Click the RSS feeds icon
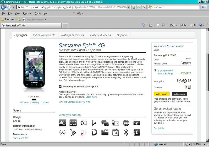 pyautogui.click(x=151, y=25)
